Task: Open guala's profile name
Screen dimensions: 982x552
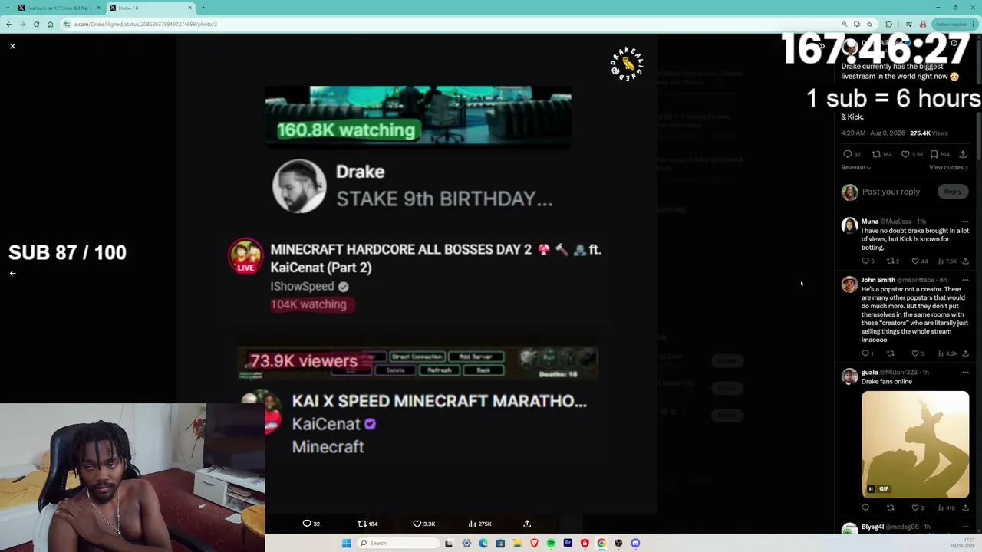Action: [869, 372]
